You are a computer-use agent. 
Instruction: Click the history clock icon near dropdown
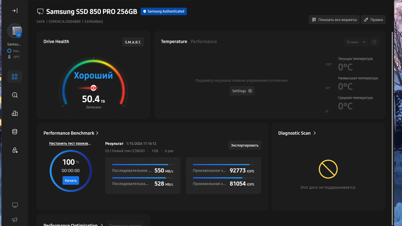pyautogui.click(x=374, y=42)
